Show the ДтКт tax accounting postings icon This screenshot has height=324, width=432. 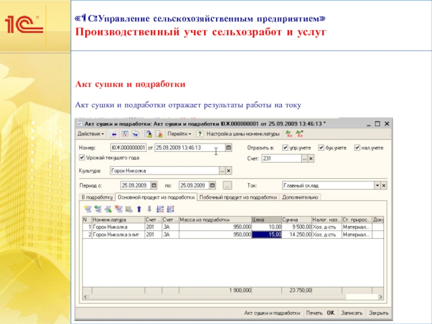300,134
